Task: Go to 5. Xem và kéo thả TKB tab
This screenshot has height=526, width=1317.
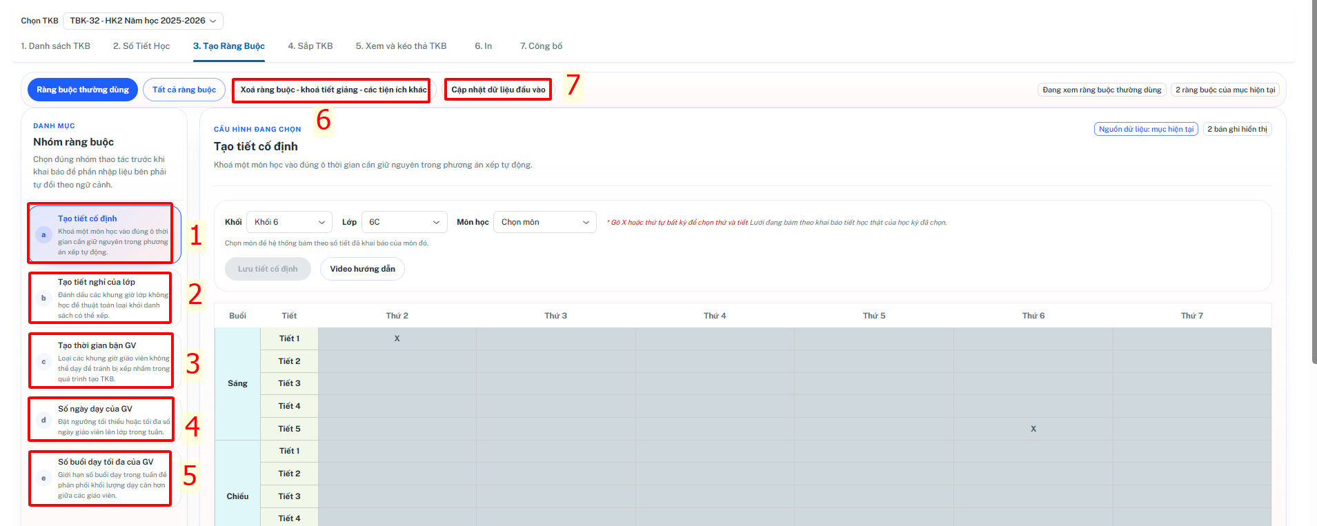Action: (x=401, y=46)
